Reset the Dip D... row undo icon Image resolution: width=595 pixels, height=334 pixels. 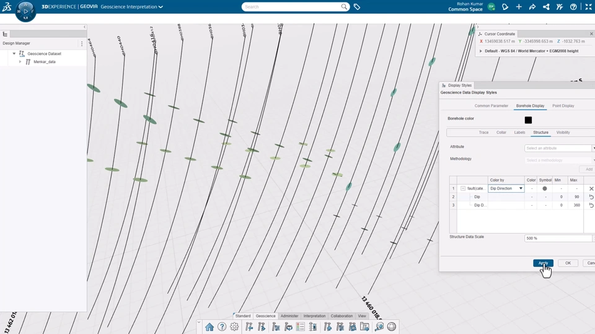591,205
